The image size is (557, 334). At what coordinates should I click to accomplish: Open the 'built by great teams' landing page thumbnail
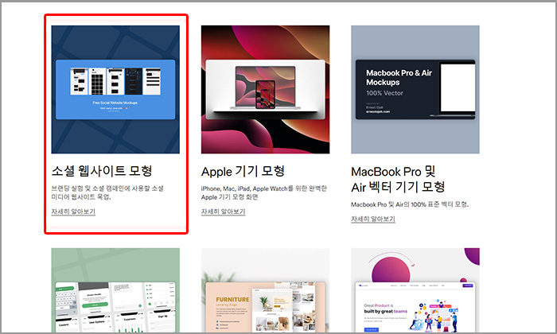click(x=415, y=290)
